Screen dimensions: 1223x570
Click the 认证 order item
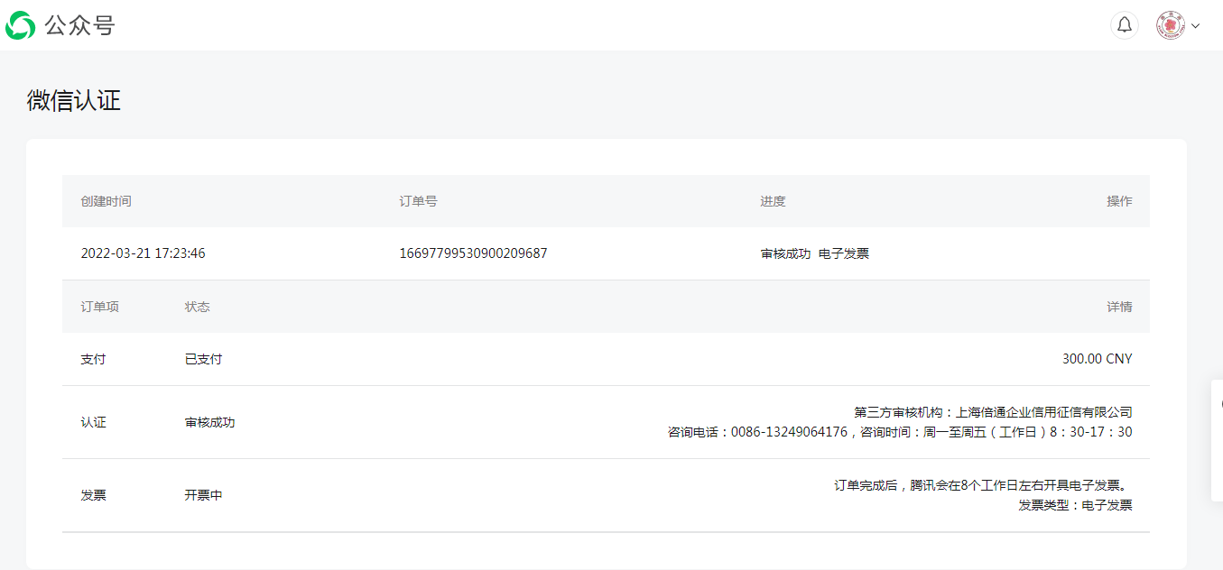pyautogui.click(x=93, y=422)
